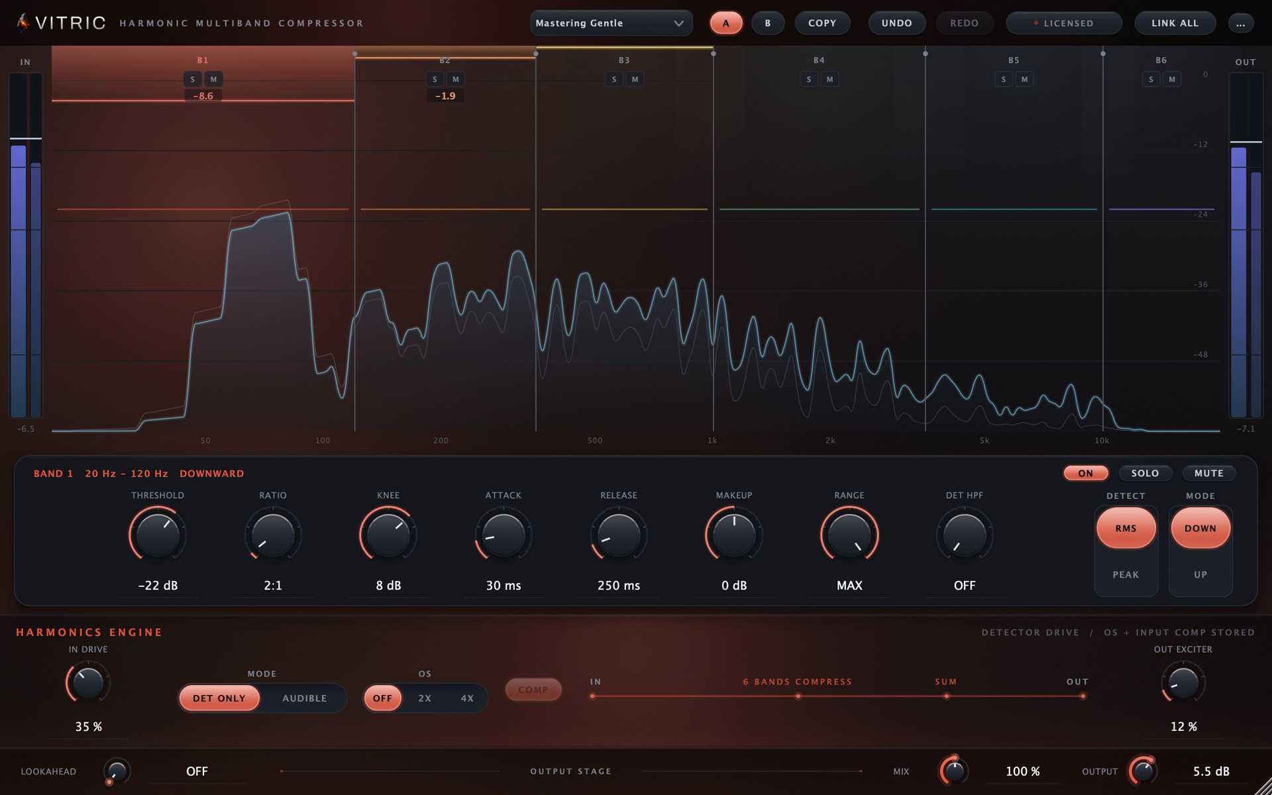Solo band B3 with its S button
Screen dimensions: 1272x795
(x=614, y=79)
